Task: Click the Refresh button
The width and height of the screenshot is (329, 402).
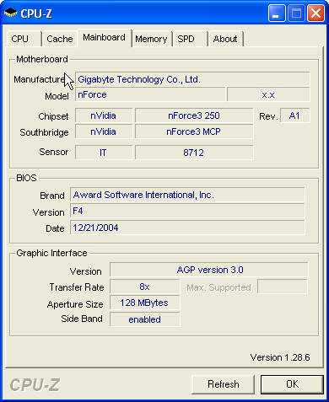Action: (224, 384)
